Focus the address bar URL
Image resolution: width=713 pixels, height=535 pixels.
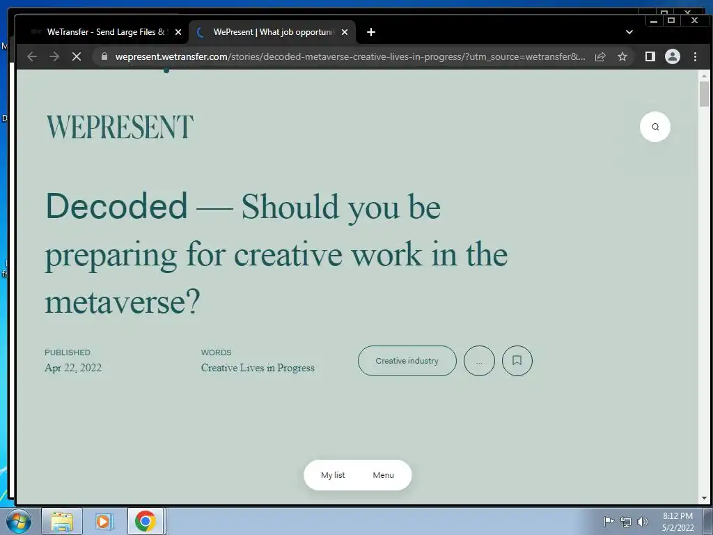click(350, 57)
